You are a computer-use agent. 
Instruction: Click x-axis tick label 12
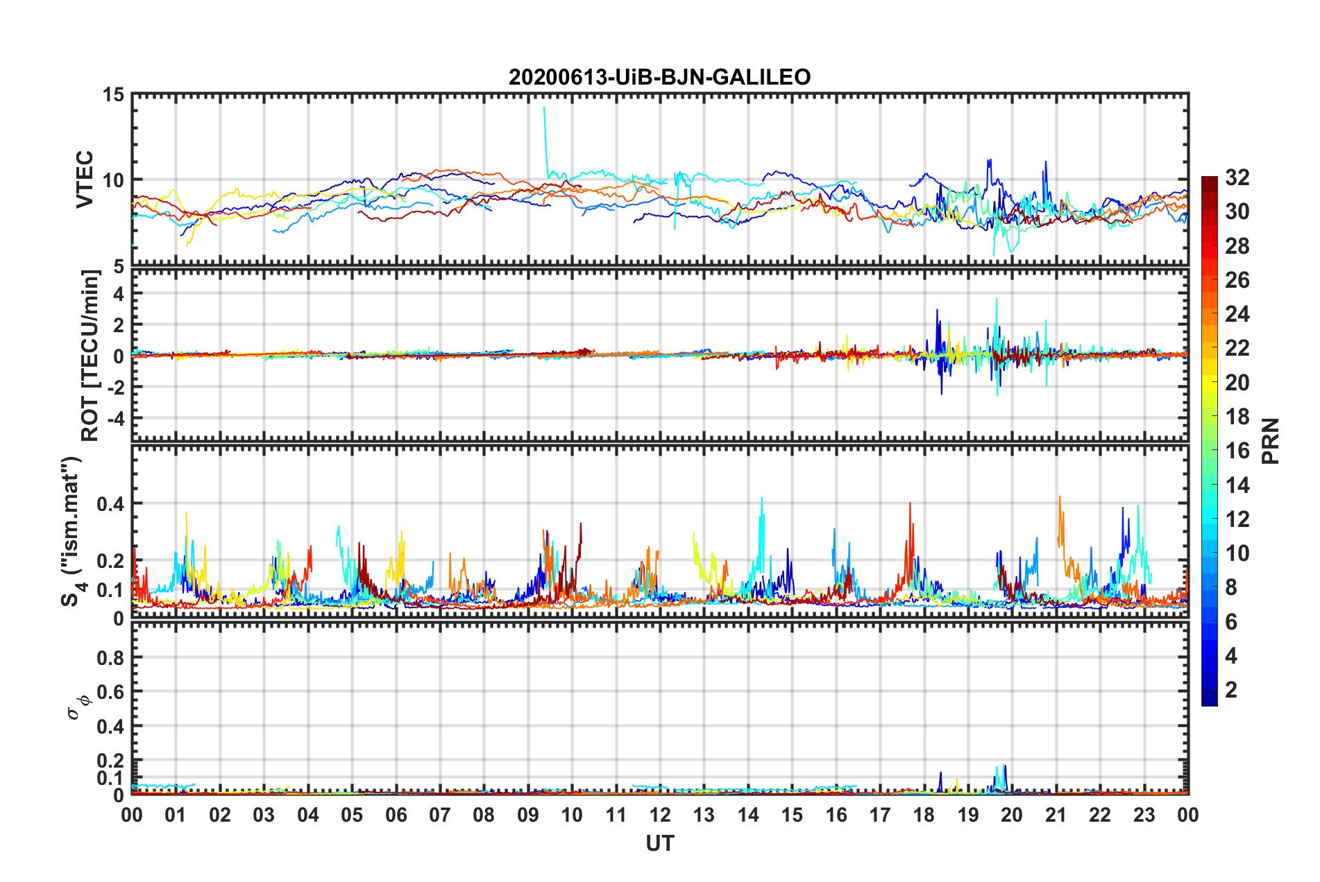[x=660, y=815]
